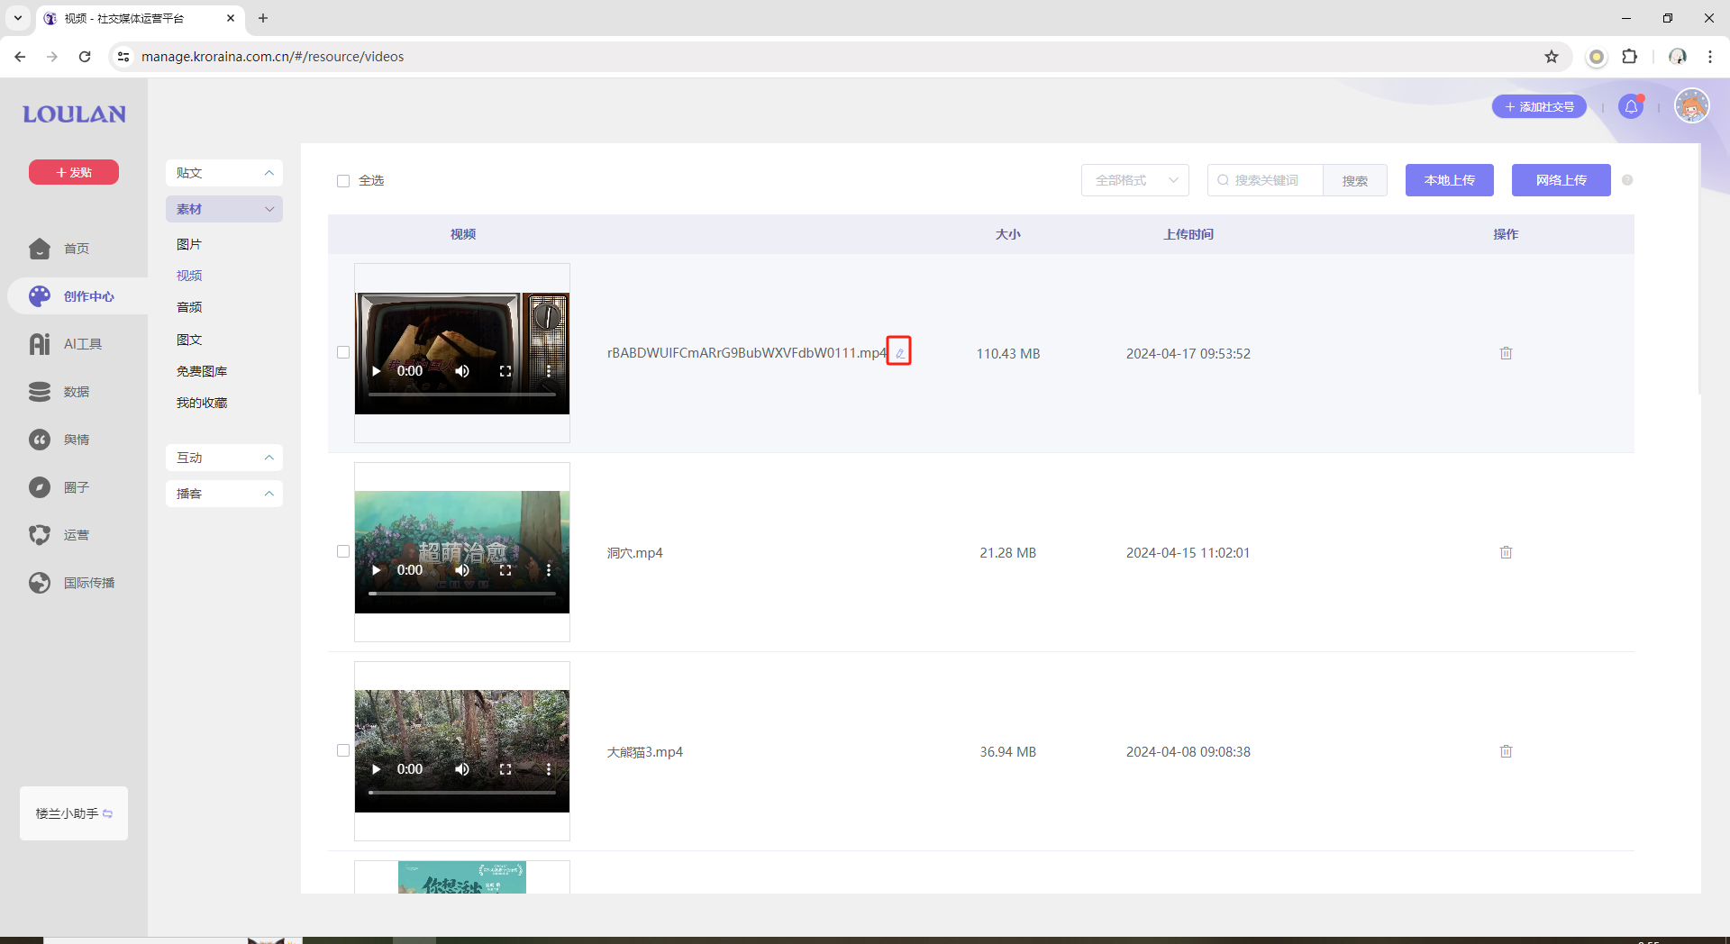
Task: Open the AI工具 sidebar item
Action: (66, 344)
